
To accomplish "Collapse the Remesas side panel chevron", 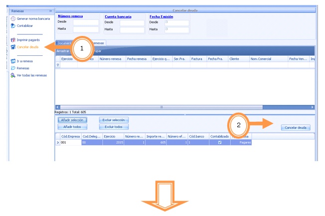I will (x=50, y=10).
